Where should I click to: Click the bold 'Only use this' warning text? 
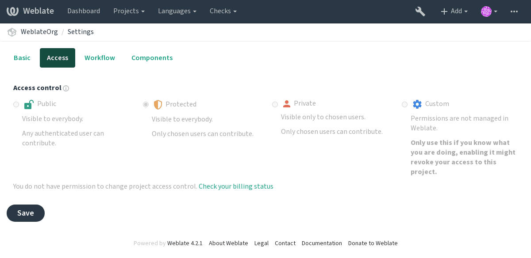click(463, 157)
